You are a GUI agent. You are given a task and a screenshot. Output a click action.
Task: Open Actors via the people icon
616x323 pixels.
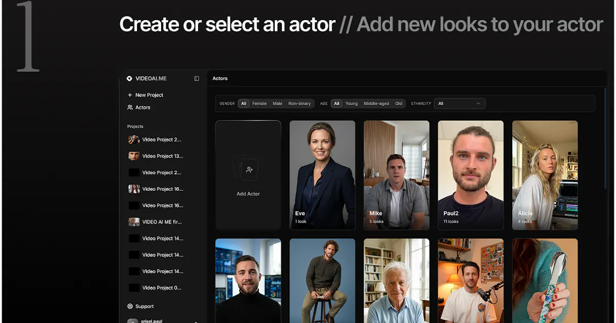[x=130, y=107]
